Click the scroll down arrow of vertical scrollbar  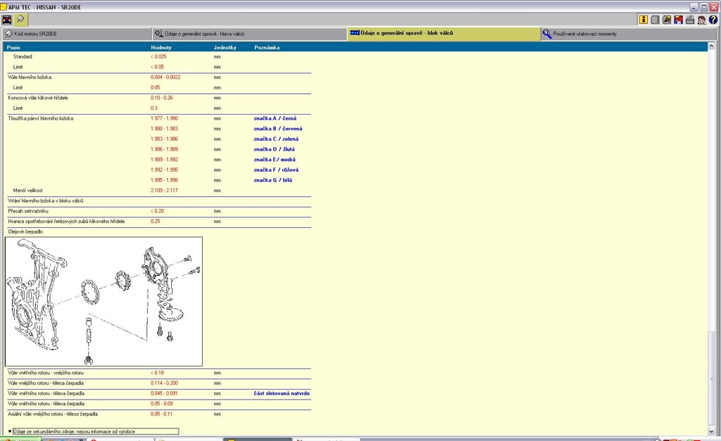(x=713, y=431)
